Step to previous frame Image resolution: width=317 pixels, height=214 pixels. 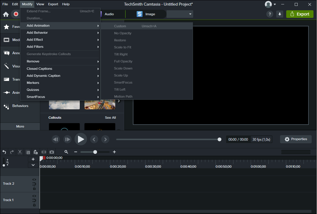click(x=56, y=140)
